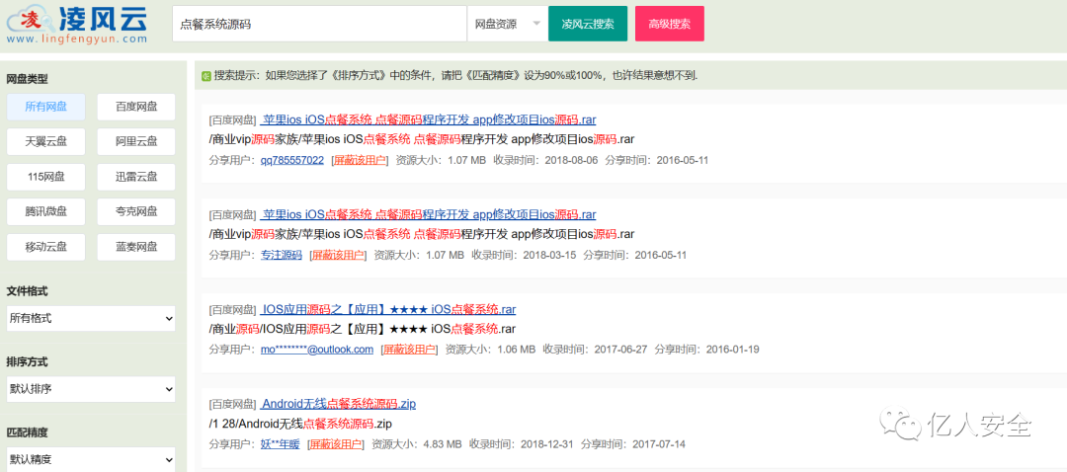
Task: Select the 移动云盘 filter
Action: coord(46,247)
